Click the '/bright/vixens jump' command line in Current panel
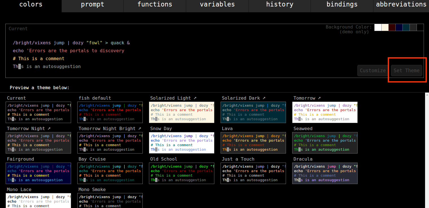The width and height of the screenshot is (429, 208). click(71, 43)
